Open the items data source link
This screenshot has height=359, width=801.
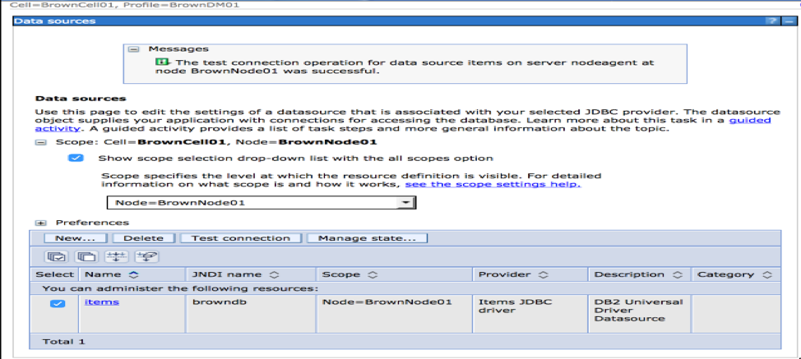[102, 301]
